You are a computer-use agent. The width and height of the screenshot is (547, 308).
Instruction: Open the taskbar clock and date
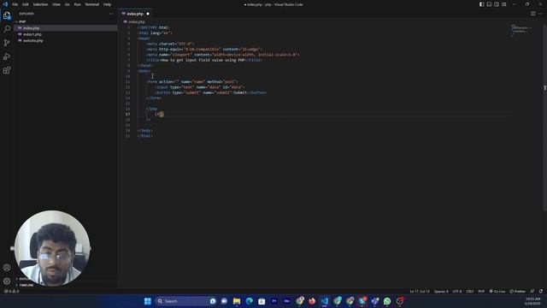click(532, 301)
